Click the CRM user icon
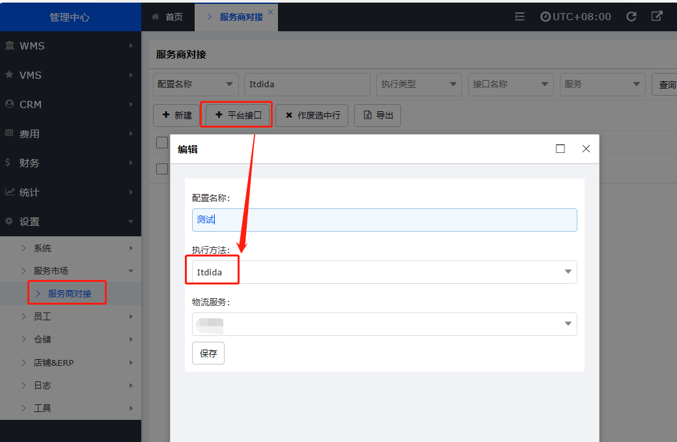This screenshot has width=677, height=442. (x=9, y=104)
